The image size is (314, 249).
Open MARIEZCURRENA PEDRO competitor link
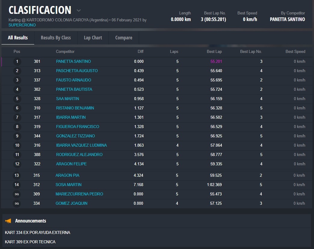[x=79, y=194]
